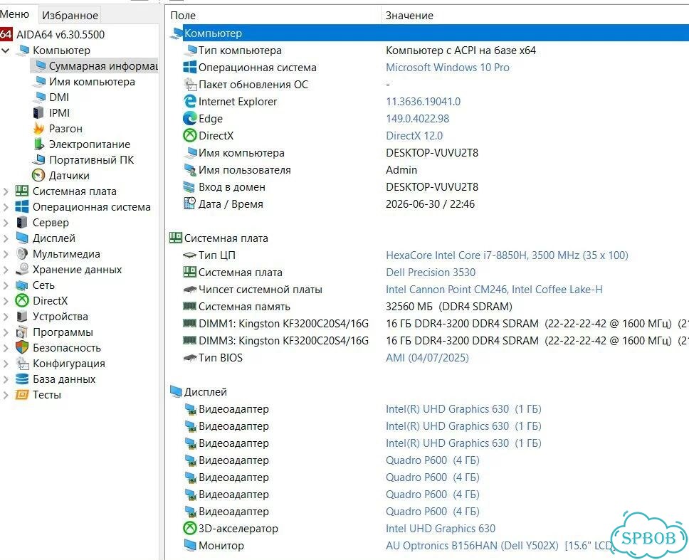Screen dimensions: 689x560
Task: Open the Датчики gauge icon
Action: coord(38,175)
